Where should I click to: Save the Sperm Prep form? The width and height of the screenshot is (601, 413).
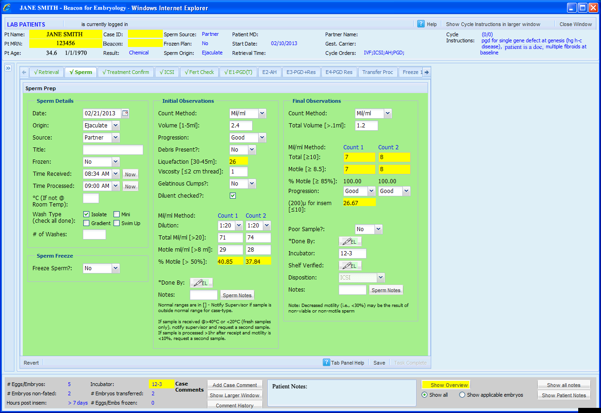tap(379, 362)
